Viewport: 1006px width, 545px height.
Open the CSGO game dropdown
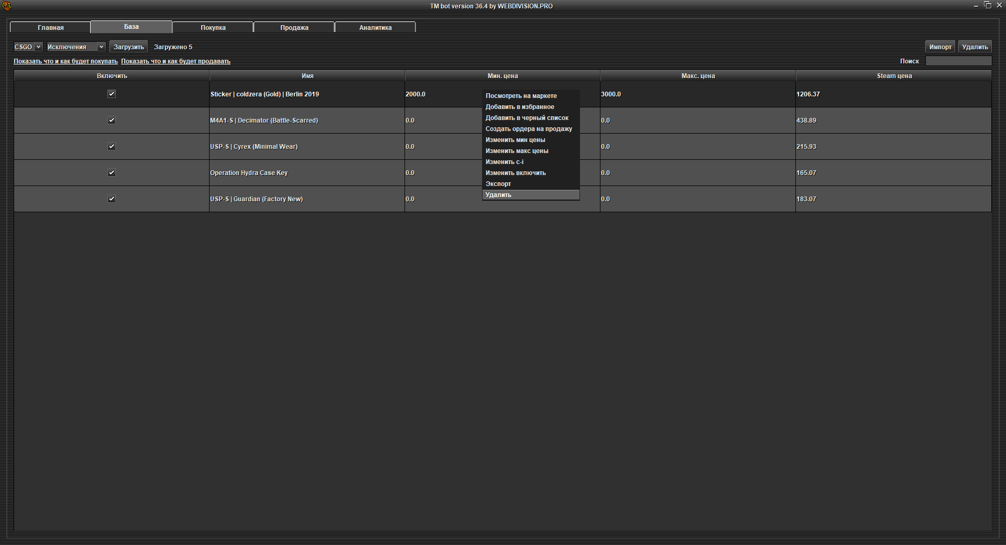coord(28,47)
